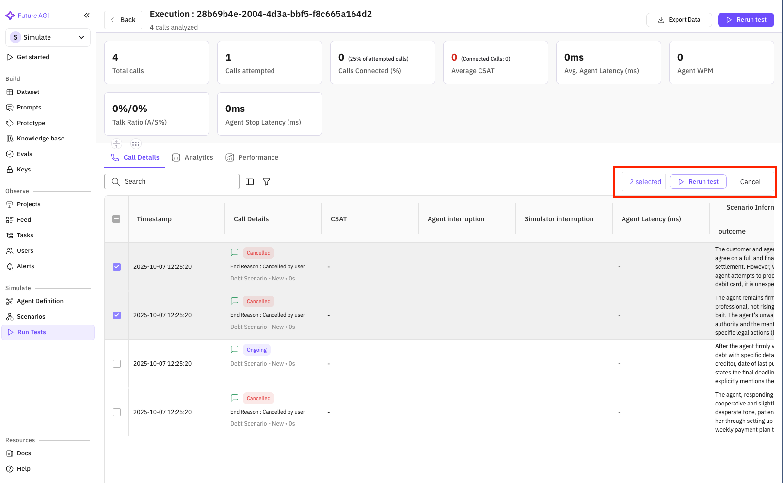Click the Average CSAT metric card

tap(495, 62)
